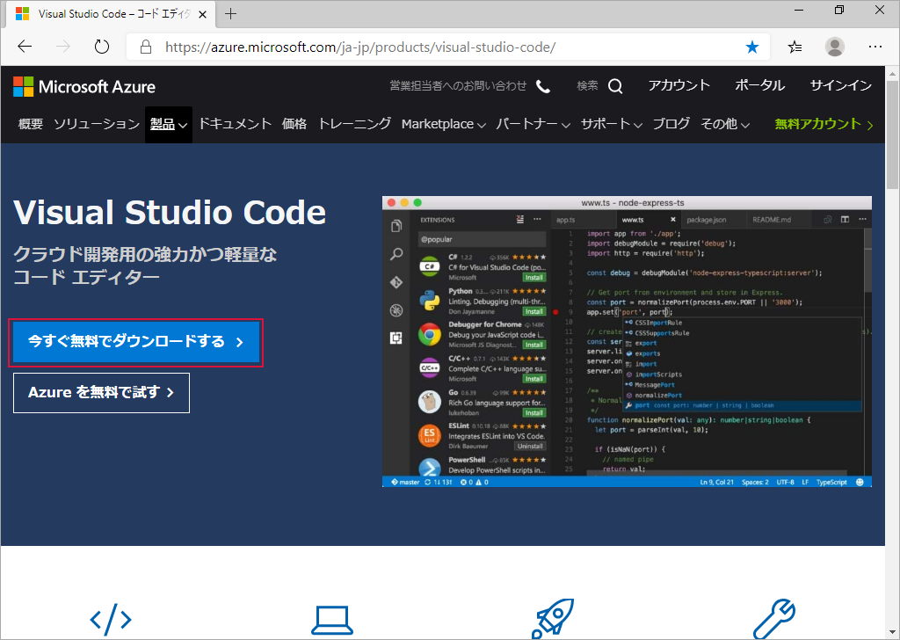Open the ドキュメント menu item
900x640 pixels.
pyautogui.click(x=235, y=124)
